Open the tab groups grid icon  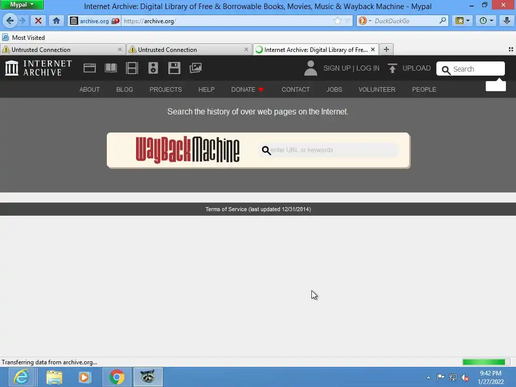(x=511, y=49)
